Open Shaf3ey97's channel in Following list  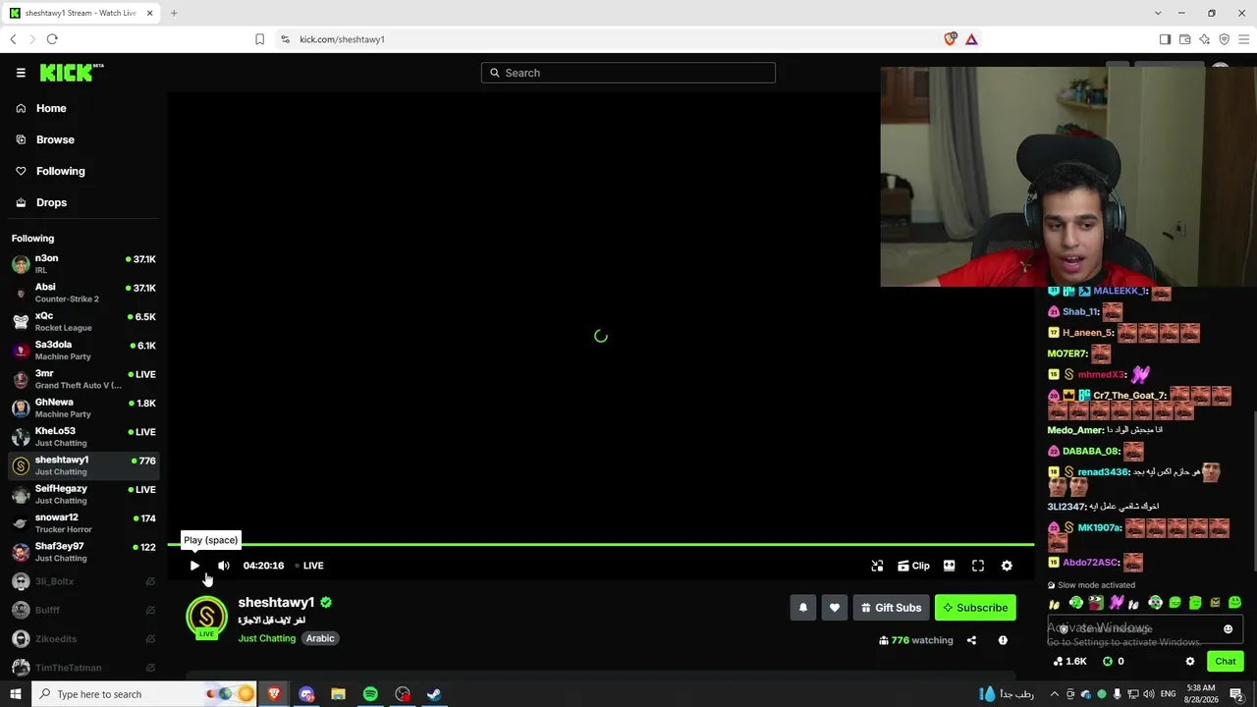(x=83, y=552)
